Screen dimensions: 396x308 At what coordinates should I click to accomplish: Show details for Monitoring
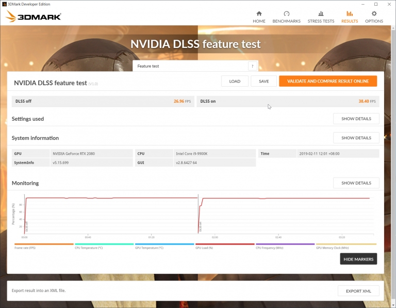pyautogui.click(x=356, y=183)
